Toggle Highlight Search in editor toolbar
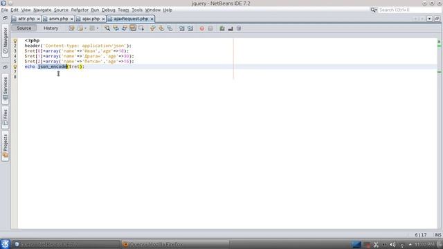Image resolution: width=443 pixels, height=249 pixels. click(132, 28)
